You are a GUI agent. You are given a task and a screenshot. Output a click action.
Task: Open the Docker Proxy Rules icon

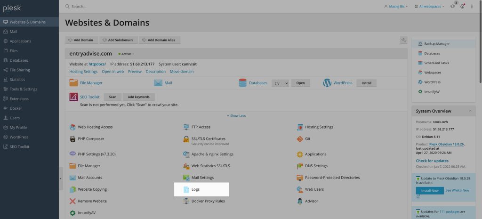click(x=186, y=201)
